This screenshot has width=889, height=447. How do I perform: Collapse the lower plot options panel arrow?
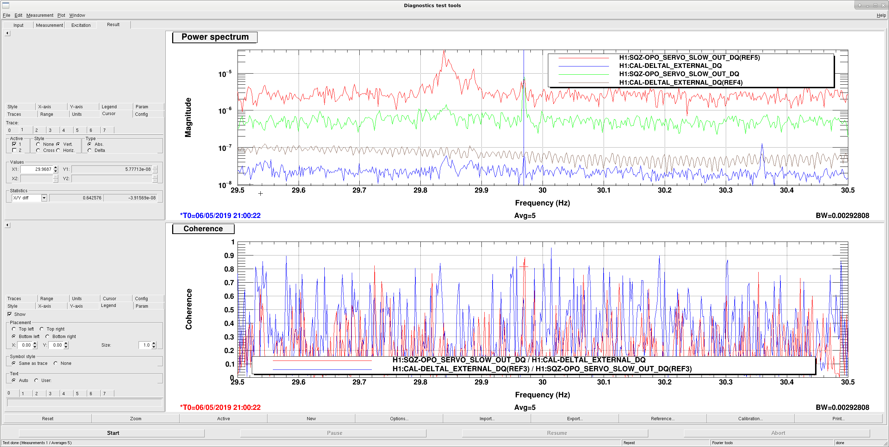point(8,225)
